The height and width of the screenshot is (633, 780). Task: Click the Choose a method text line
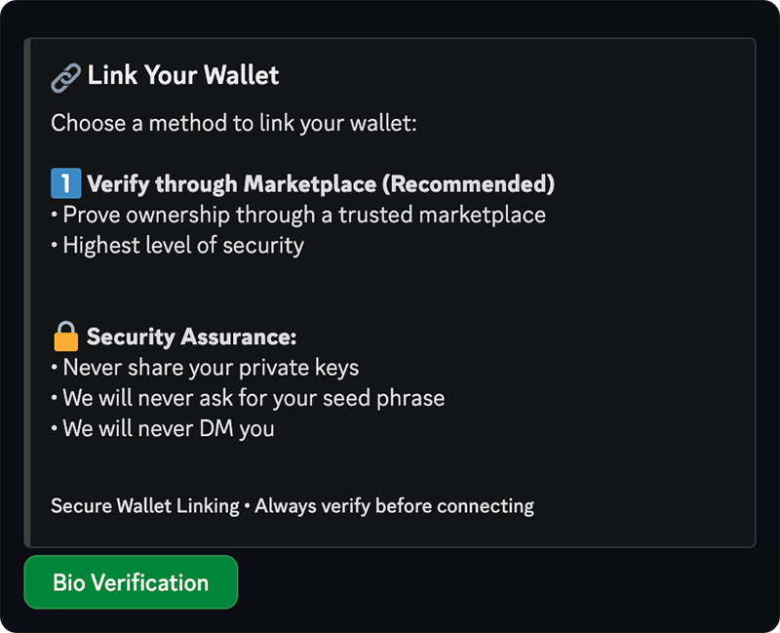coord(234,123)
